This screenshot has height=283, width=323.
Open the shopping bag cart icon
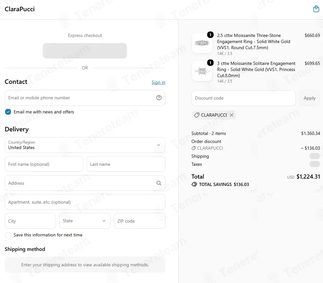click(x=316, y=9)
